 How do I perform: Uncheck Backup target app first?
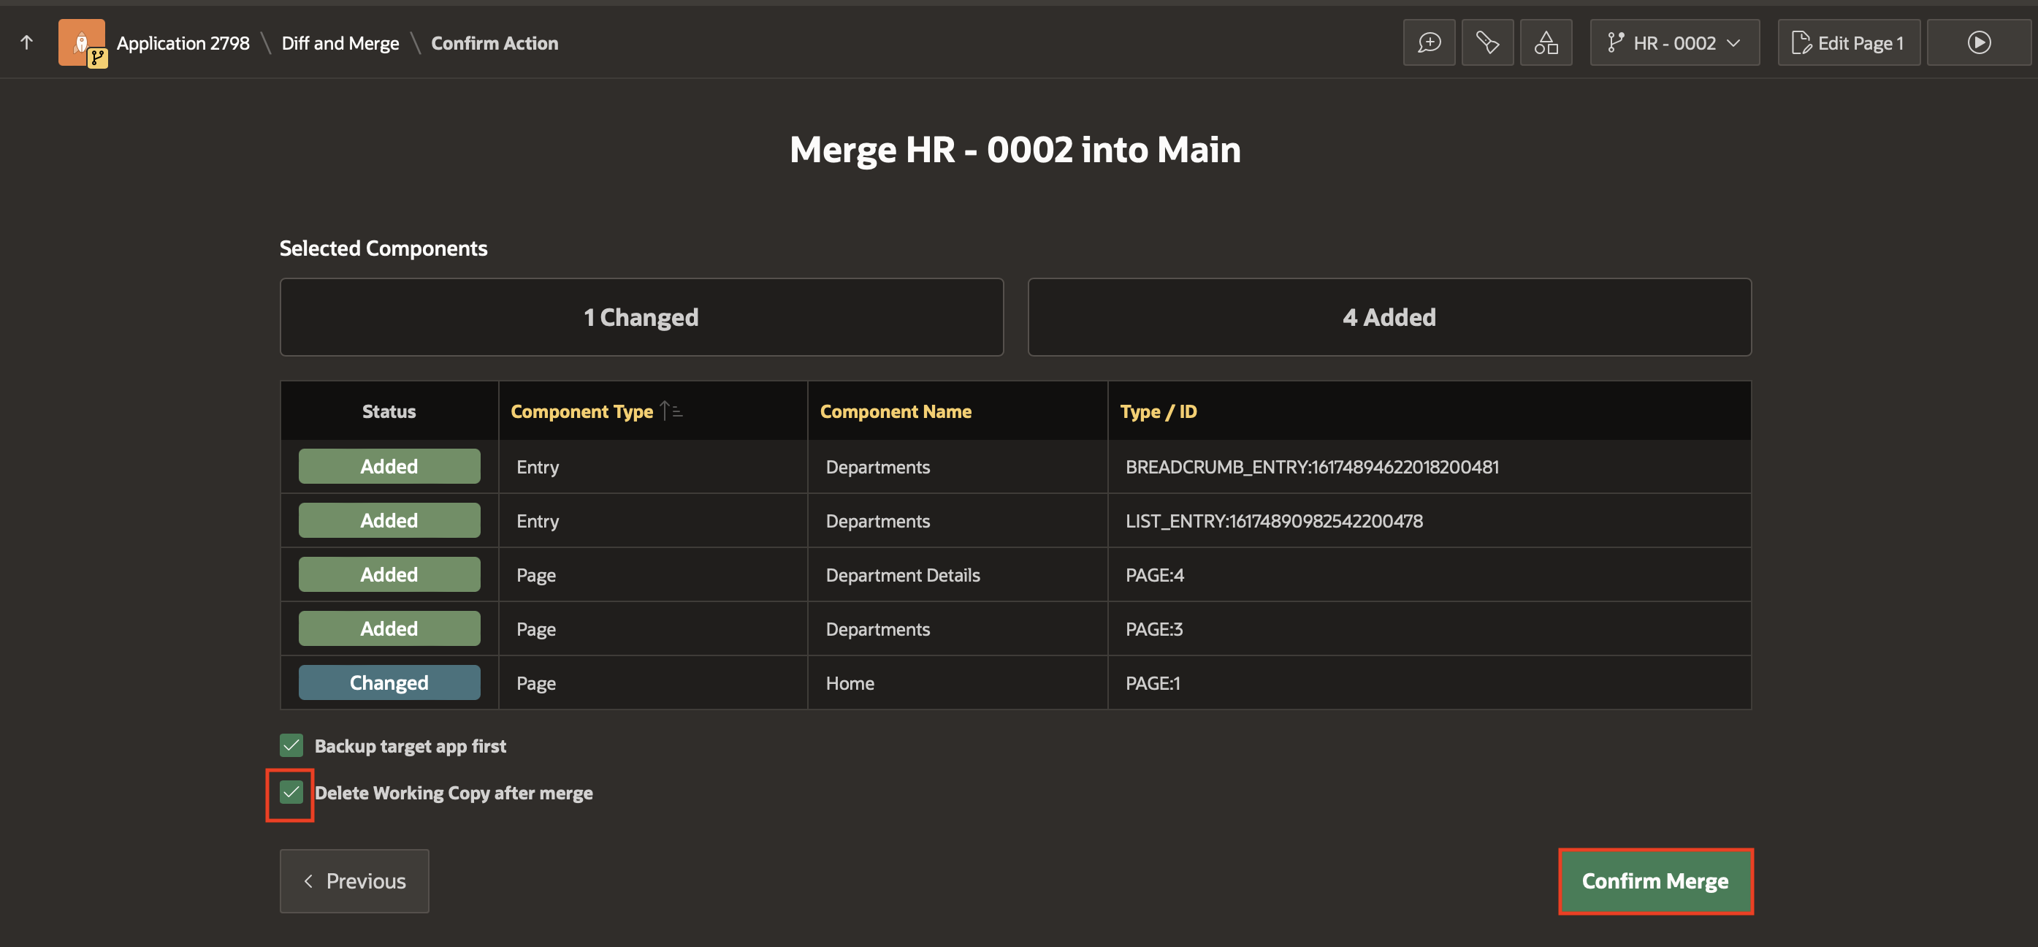coord(291,745)
